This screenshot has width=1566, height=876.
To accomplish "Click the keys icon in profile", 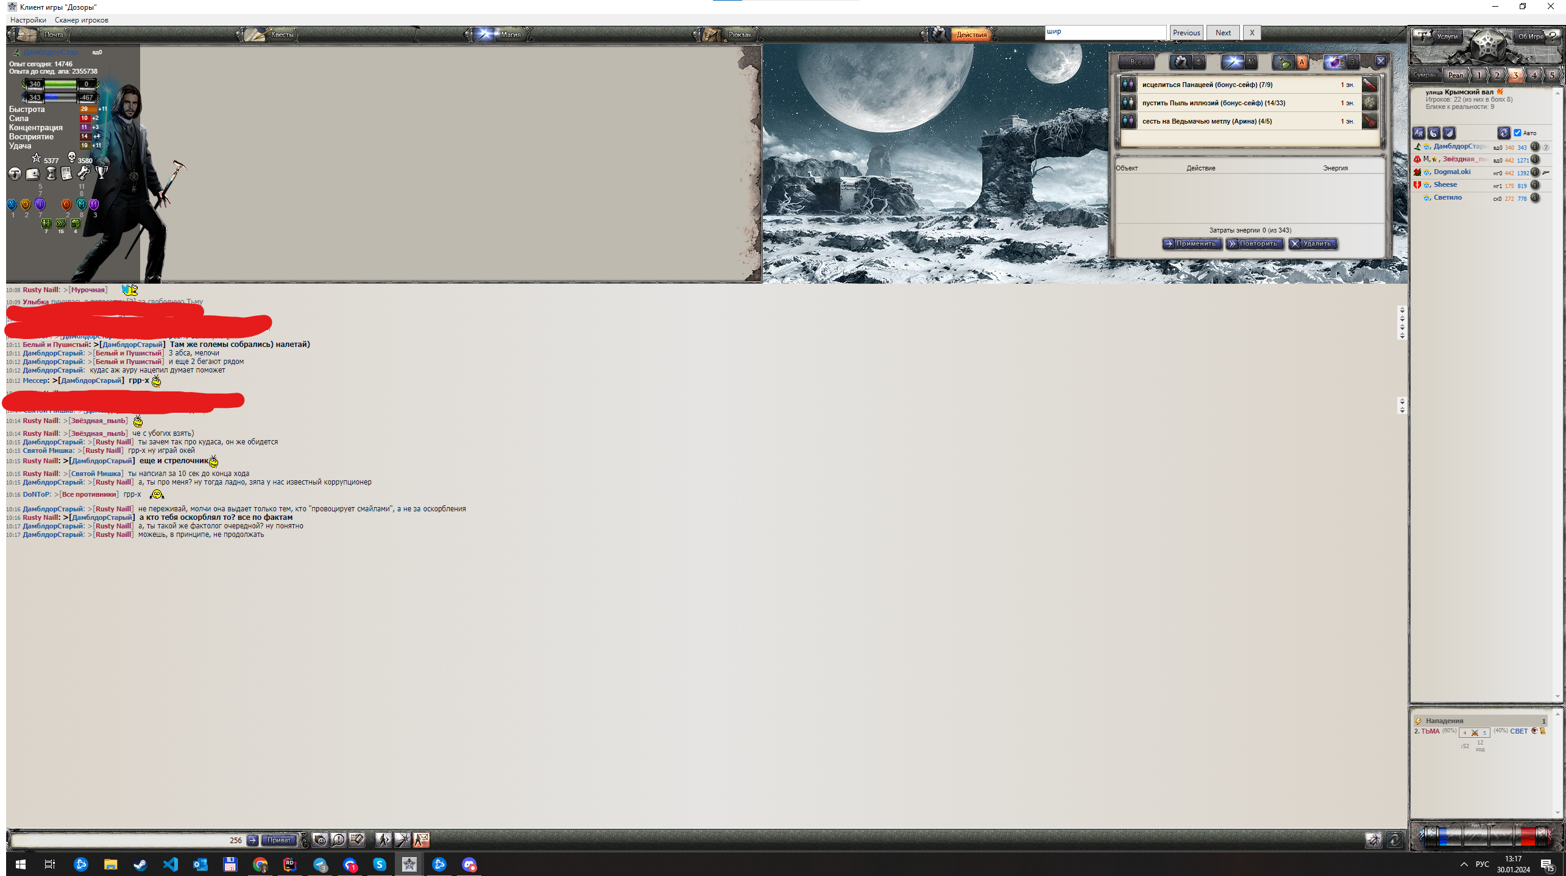I will coord(83,173).
